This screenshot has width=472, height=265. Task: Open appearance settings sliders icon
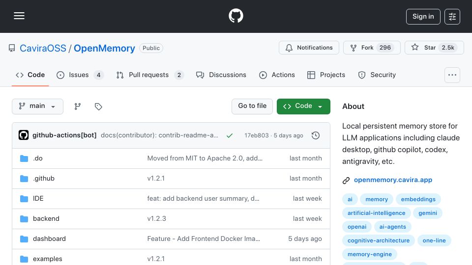pyautogui.click(x=452, y=17)
